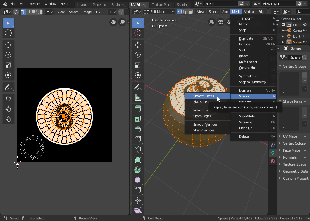
Task: Open the Vertex Groups specials dropdown arrow
Action: coord(305,89)
